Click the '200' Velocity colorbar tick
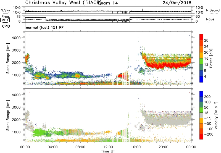This screenshot has width=221, height=153. click(207, 97)
